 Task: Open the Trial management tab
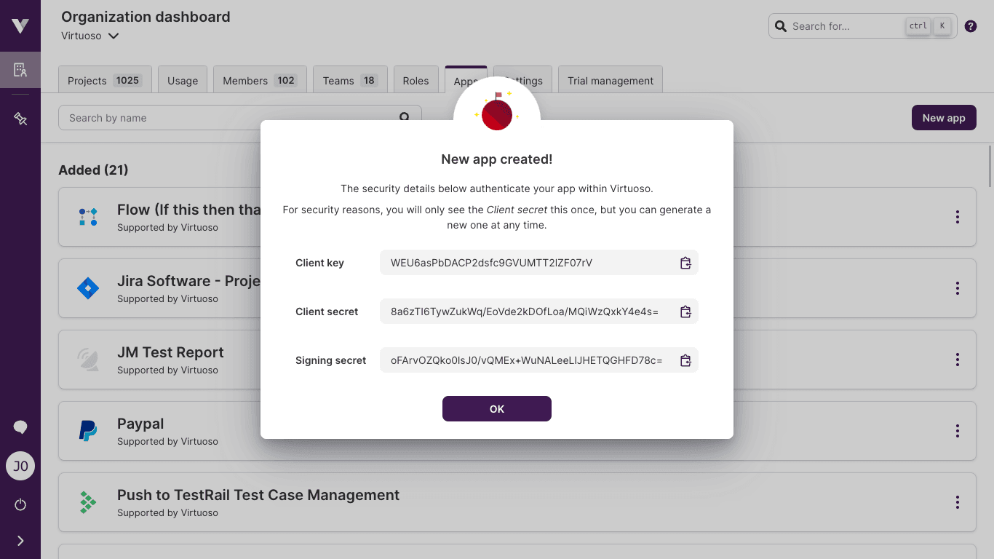610,80
